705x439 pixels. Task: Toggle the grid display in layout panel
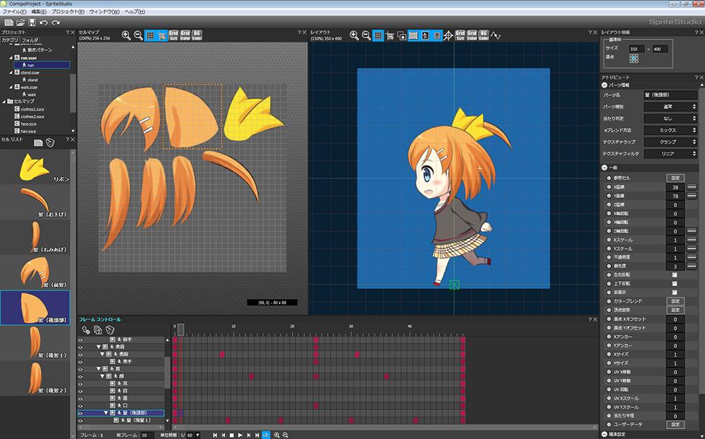[378, 35]
